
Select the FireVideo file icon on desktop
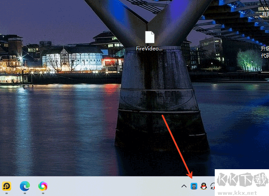point(149,38)
